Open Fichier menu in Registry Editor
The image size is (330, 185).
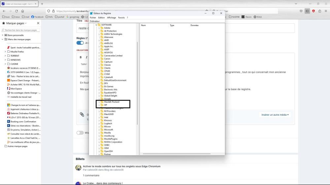[x=93, y=18]
